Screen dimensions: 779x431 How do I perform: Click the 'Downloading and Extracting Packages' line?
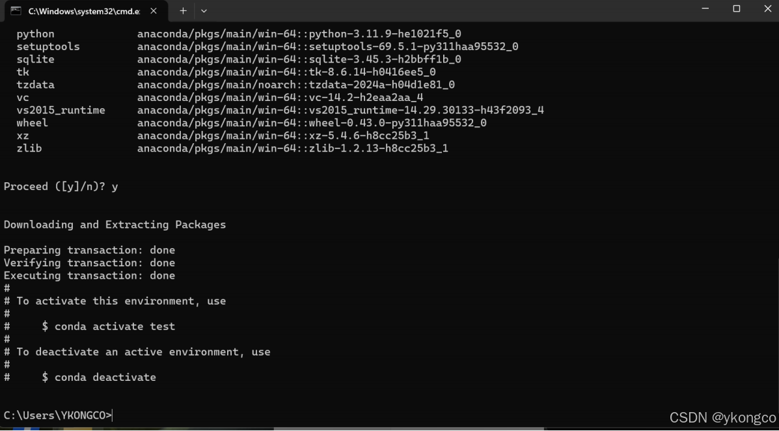[x=115, y=224]
